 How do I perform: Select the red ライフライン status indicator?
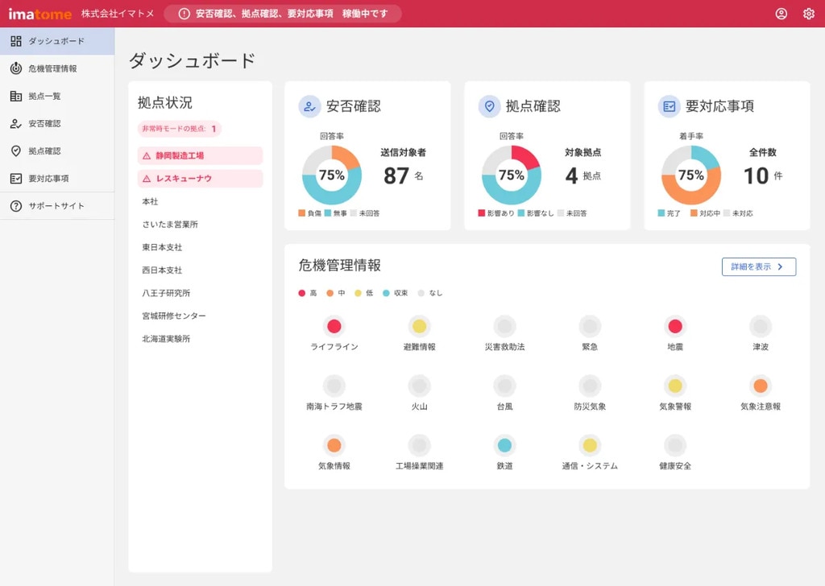tap(334, 326)
